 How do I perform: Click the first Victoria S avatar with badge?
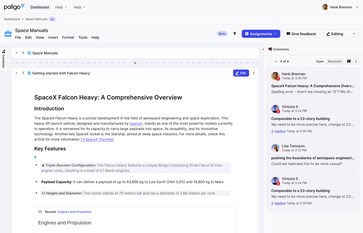coord(275,109)
